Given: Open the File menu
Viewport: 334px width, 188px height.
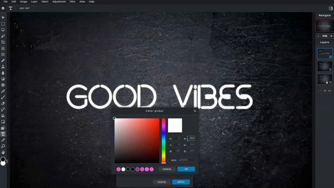Looking at the screenshot, I should [x=6, y=2].
